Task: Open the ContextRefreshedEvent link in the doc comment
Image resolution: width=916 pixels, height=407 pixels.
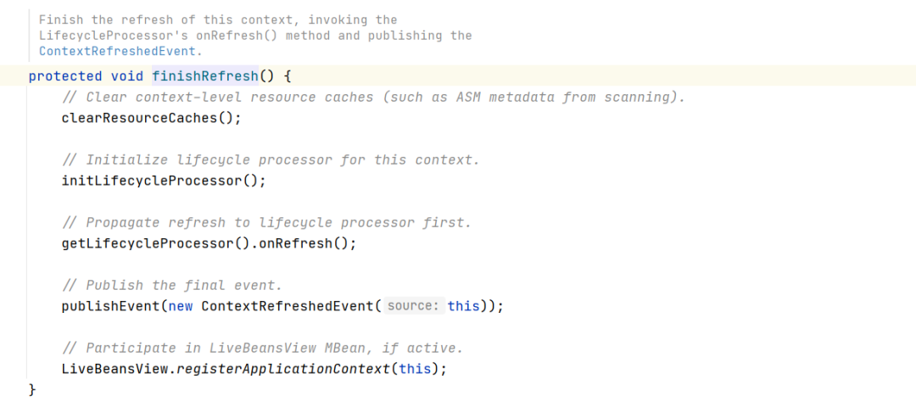Action: point(119,51)
